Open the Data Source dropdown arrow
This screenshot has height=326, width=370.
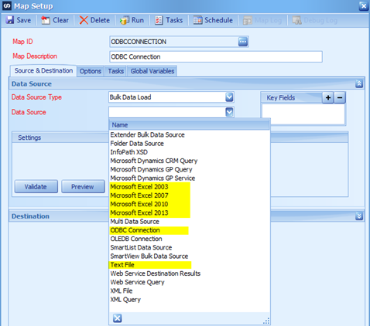229,112
